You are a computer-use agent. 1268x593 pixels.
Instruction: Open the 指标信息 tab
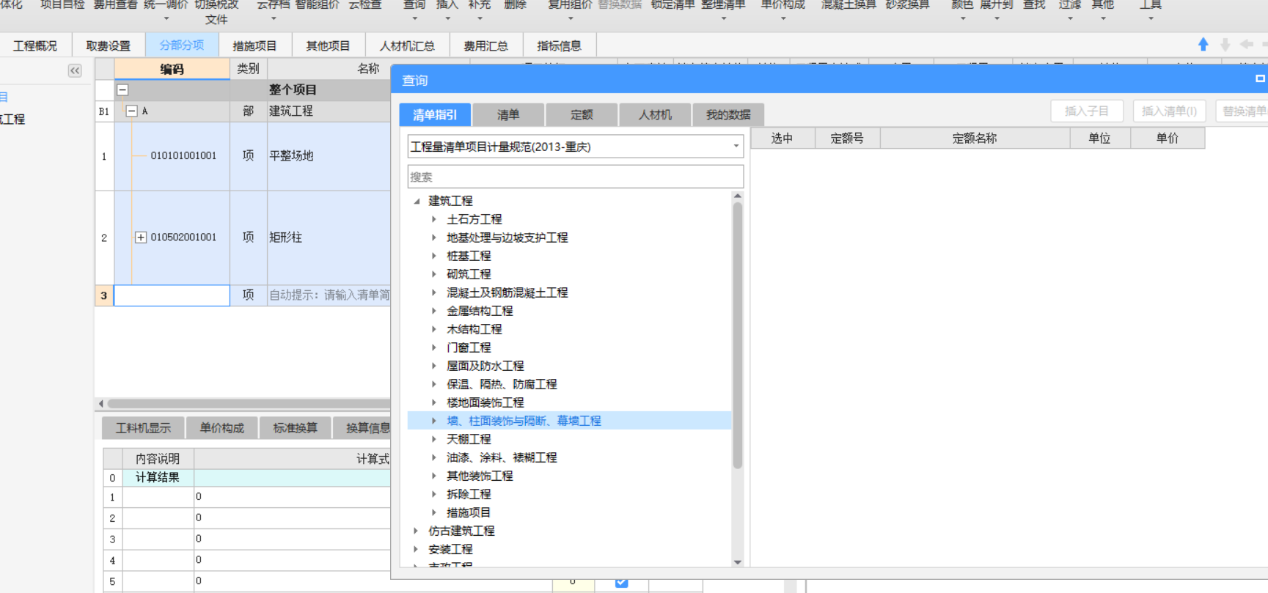559,45
